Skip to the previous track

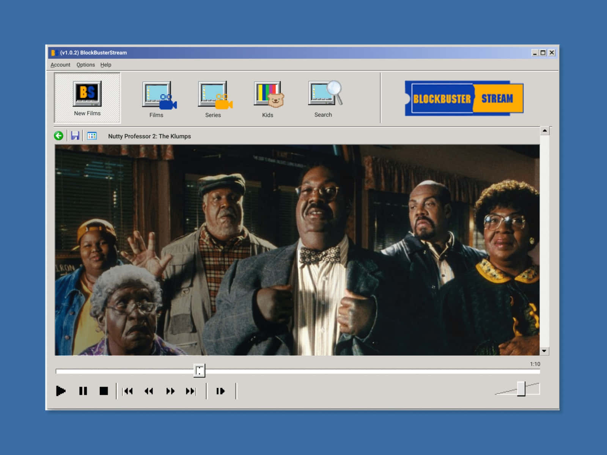(x=128, y=391)
